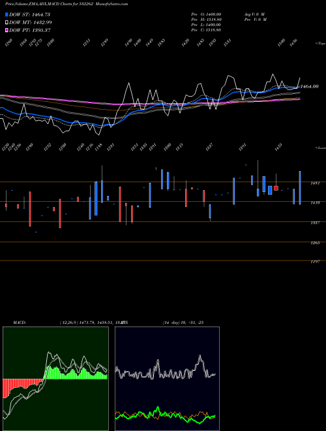This screenshot has width=326, height=431.
Task: Open the ADX indicator panel
Action: [167, 379]
